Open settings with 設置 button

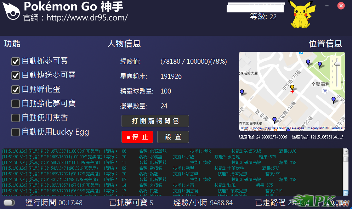[173, 137]
